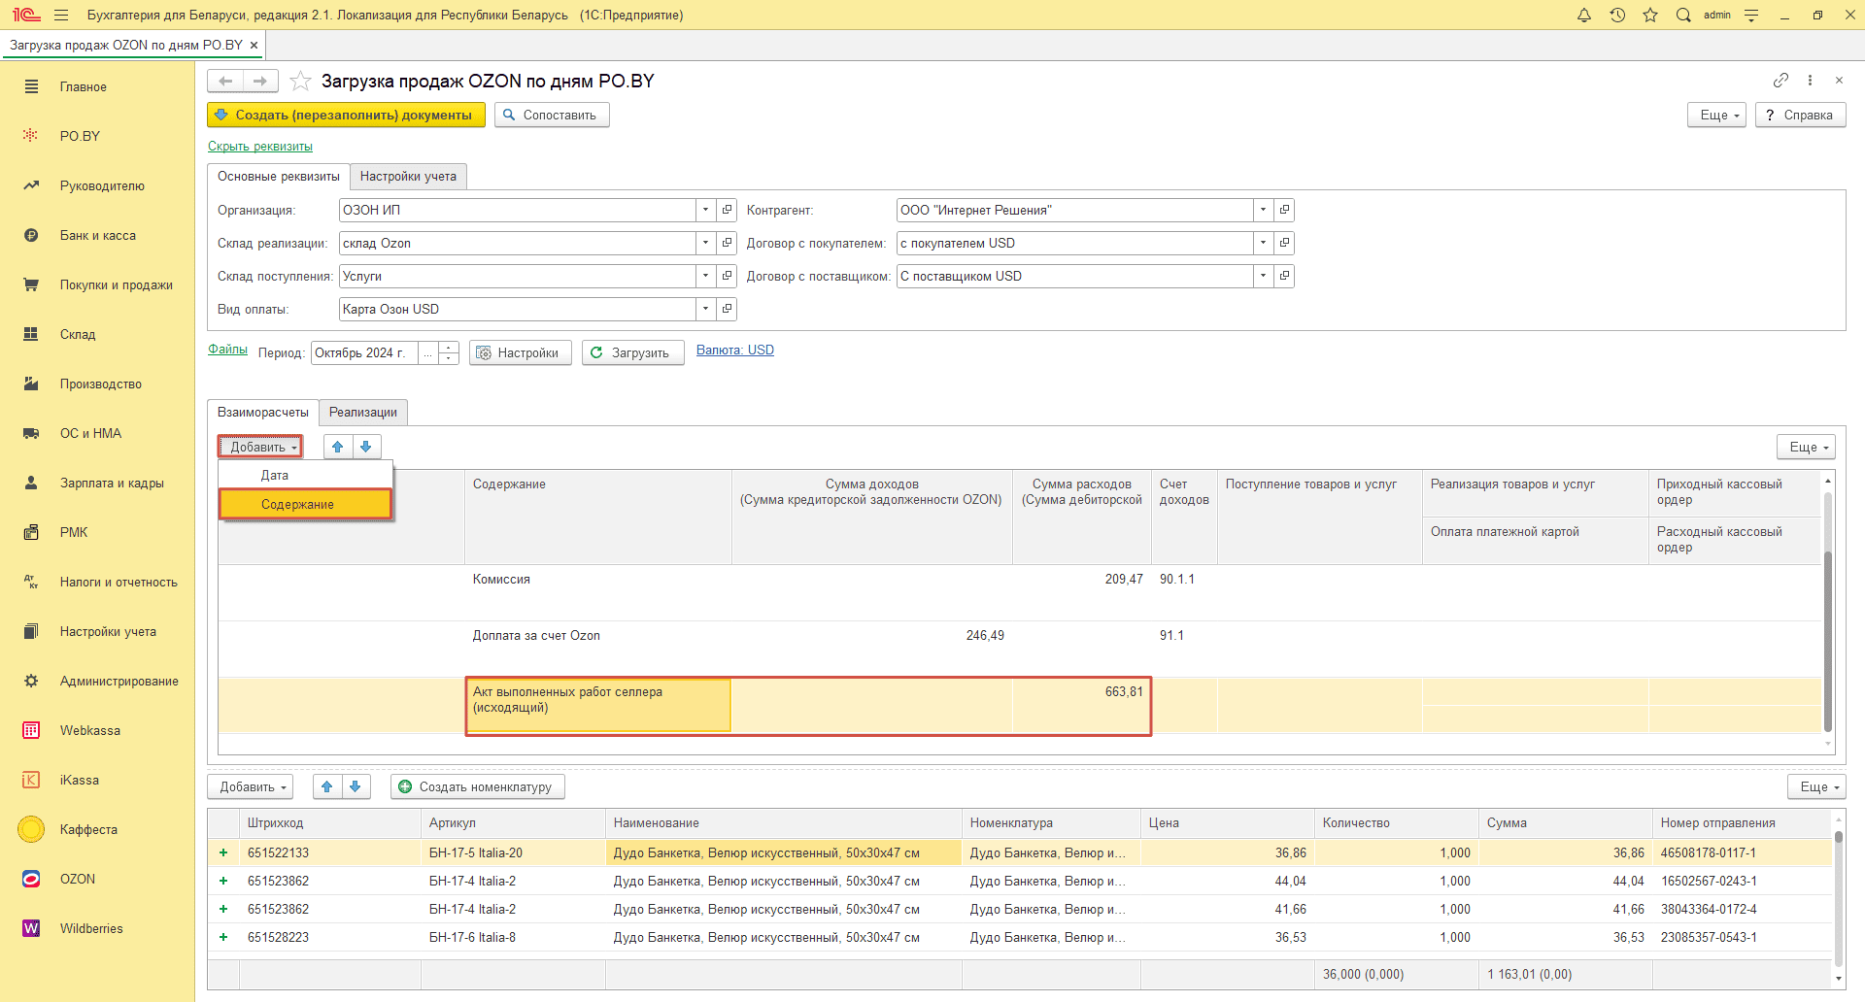Click the 1C logo icon
The width and height of the screenshot is (1865, 1002).
(26, 16)
